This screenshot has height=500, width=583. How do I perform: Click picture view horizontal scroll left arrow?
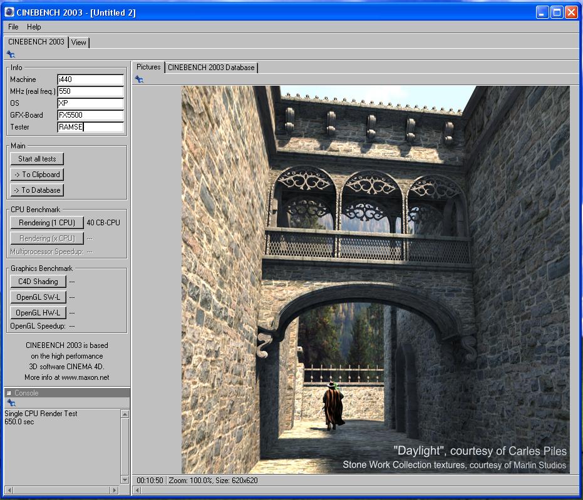137,491
